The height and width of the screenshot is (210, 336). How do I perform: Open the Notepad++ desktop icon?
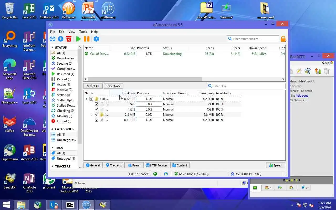click(x=10, y=96)
